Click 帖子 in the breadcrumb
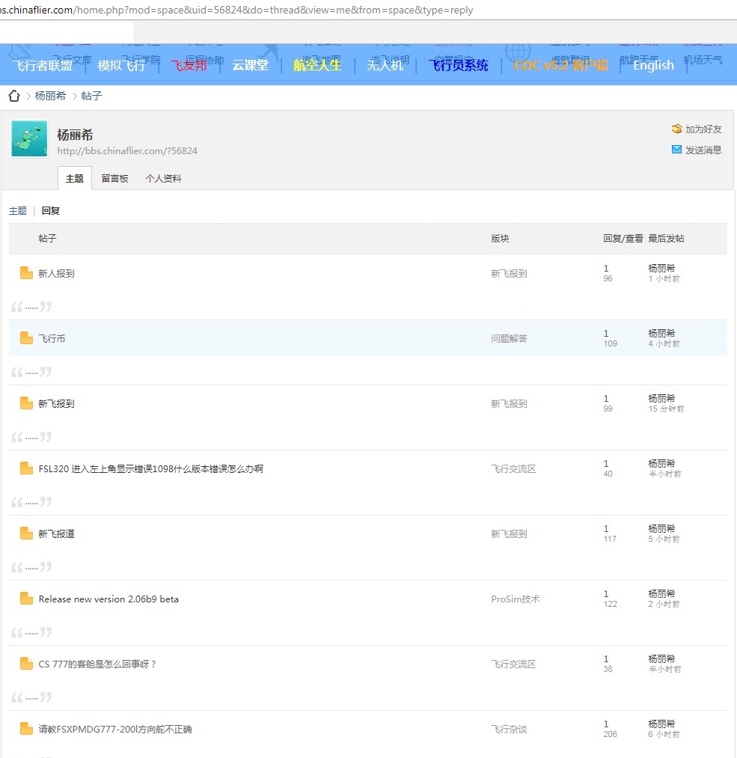 [92, 96]
